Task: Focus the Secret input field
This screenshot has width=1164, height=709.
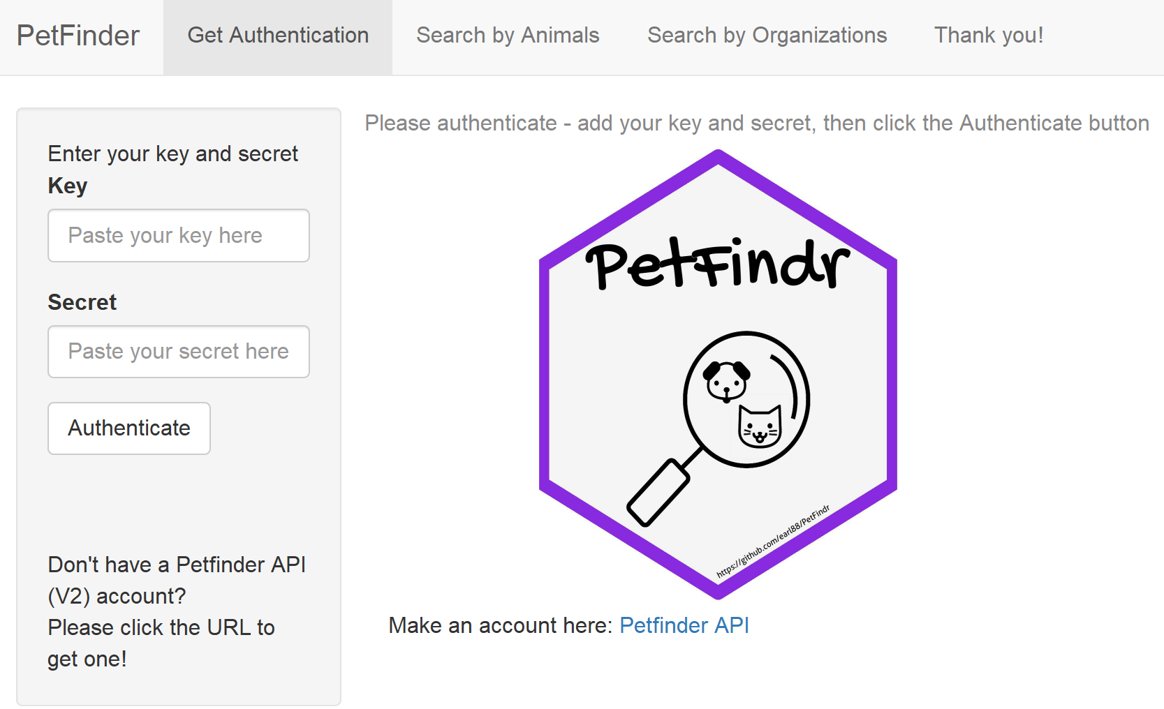Action: pyautogui.click(x=179, y=352)
